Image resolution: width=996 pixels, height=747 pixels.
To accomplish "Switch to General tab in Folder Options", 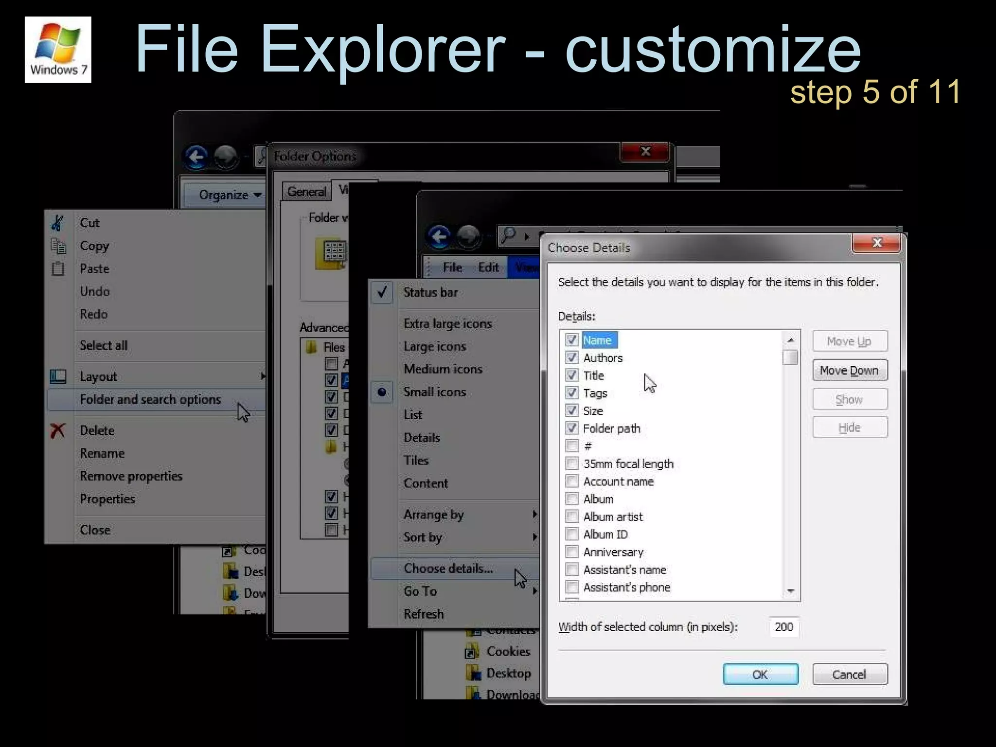I will click(306, 192).
